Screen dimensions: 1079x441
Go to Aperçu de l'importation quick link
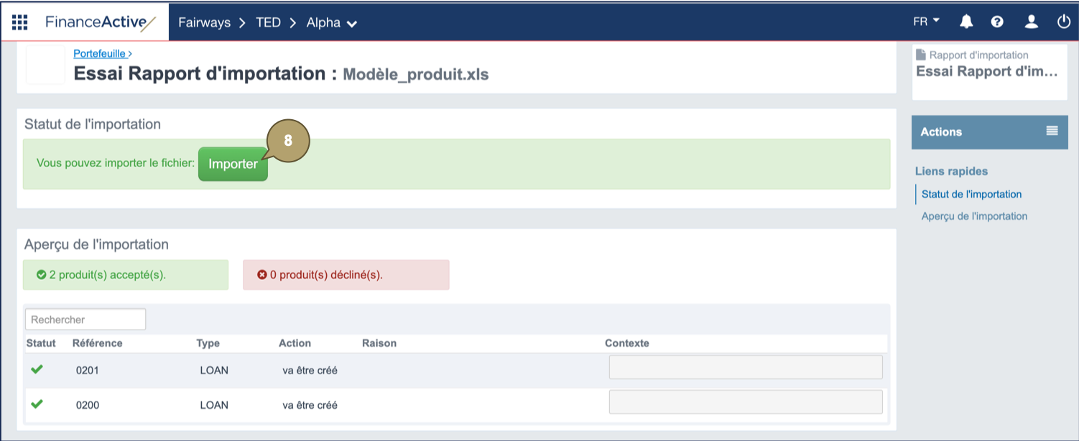click(974, 216)
